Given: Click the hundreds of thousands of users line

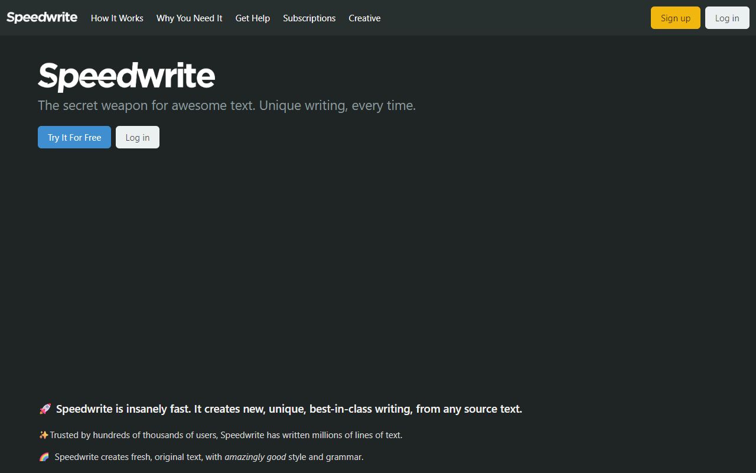Looking at the screenshot, I should pos(226,435).
